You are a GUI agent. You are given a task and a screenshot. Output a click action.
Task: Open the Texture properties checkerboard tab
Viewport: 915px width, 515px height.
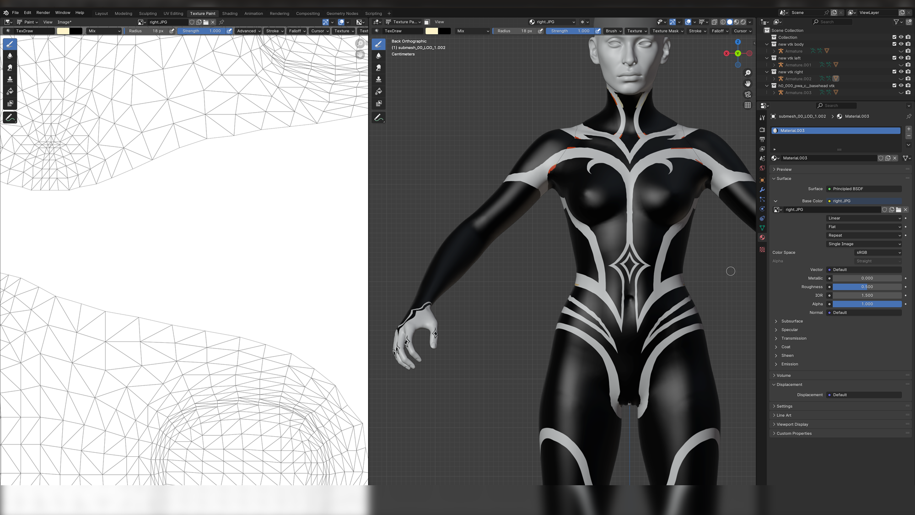click(762, 249)
